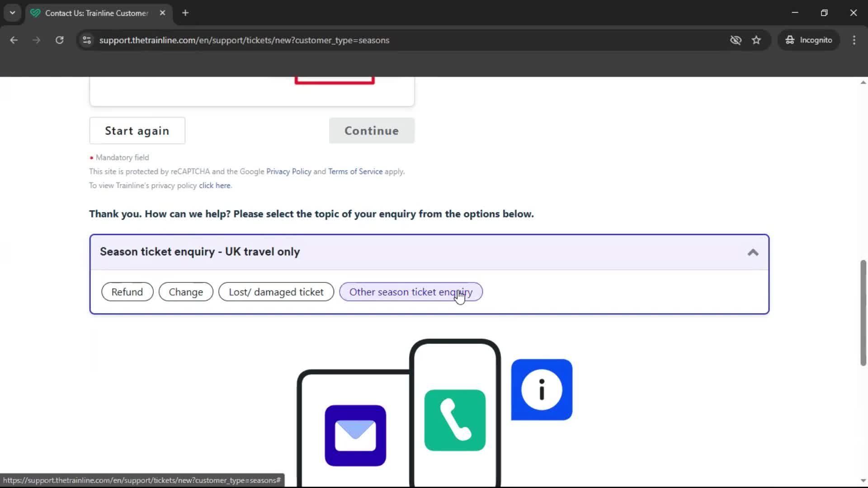
Task: Select the Change ticket option
Action: 185,291
